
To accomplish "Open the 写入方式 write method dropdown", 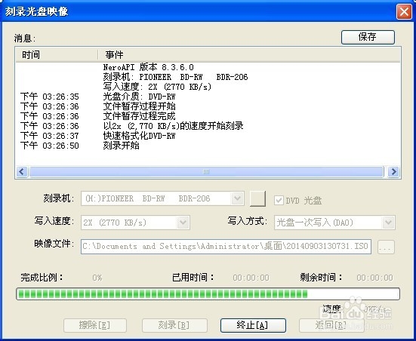I will (388, 223).
